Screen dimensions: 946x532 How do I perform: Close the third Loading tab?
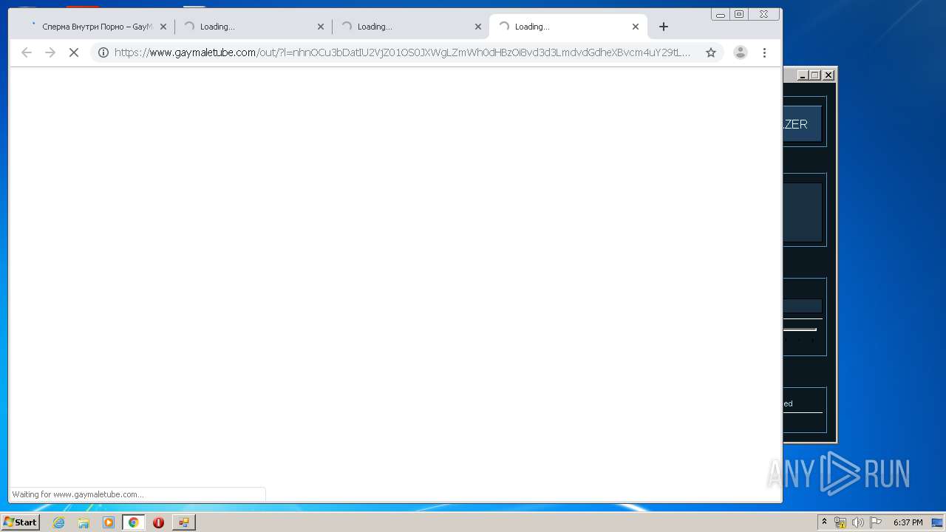(x=478, y=27)
